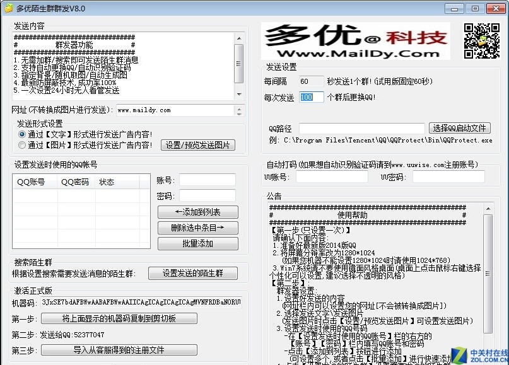Click the ←添加到列表 button
Image resolution: width=509 pixels, height=365 pixels.
[197, 212]
